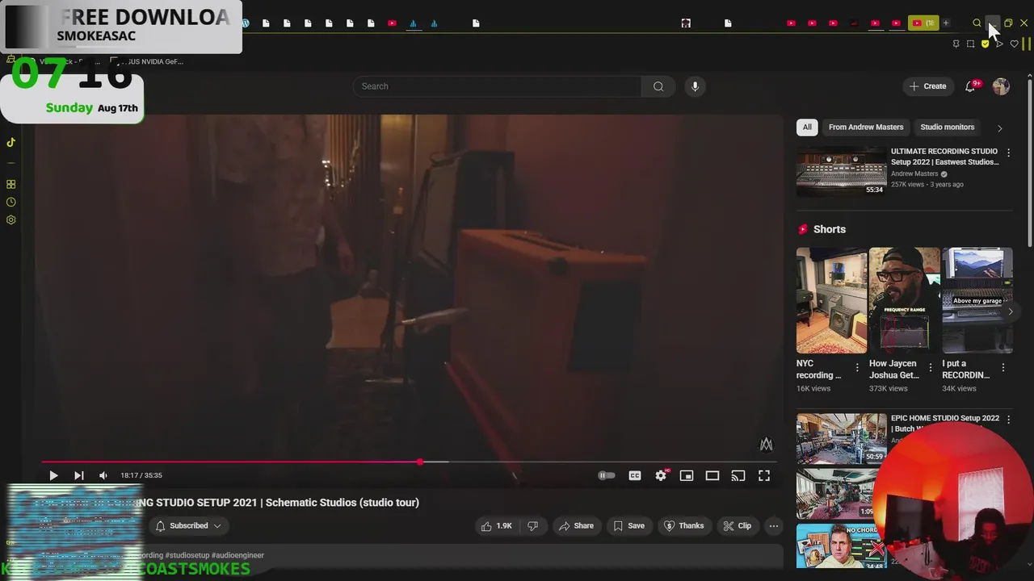Open options for I put a RECORDIN short
Image resolution: width=1034 pixels, height=581 pixels.
click(1003, 367)
